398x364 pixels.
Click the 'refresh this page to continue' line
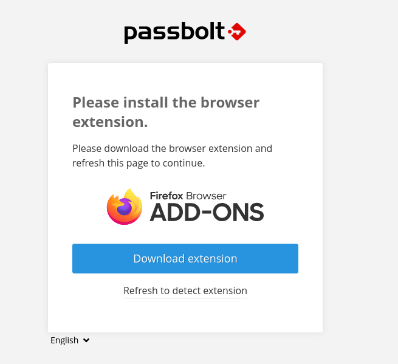[139, 163]
